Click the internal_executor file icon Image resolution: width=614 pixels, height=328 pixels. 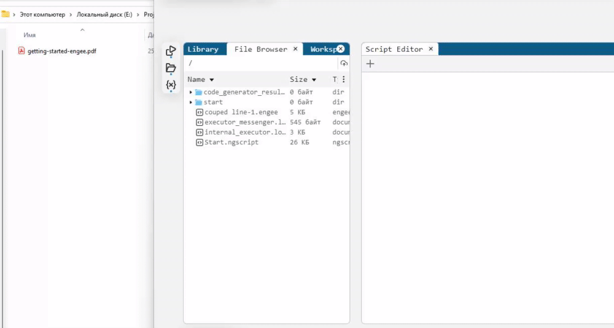200,133
